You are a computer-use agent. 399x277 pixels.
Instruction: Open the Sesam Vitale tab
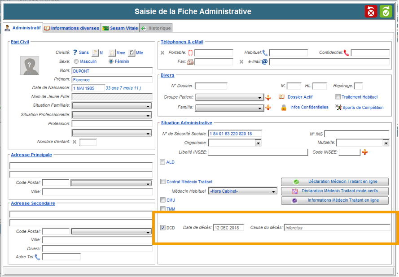pos(120,28)
